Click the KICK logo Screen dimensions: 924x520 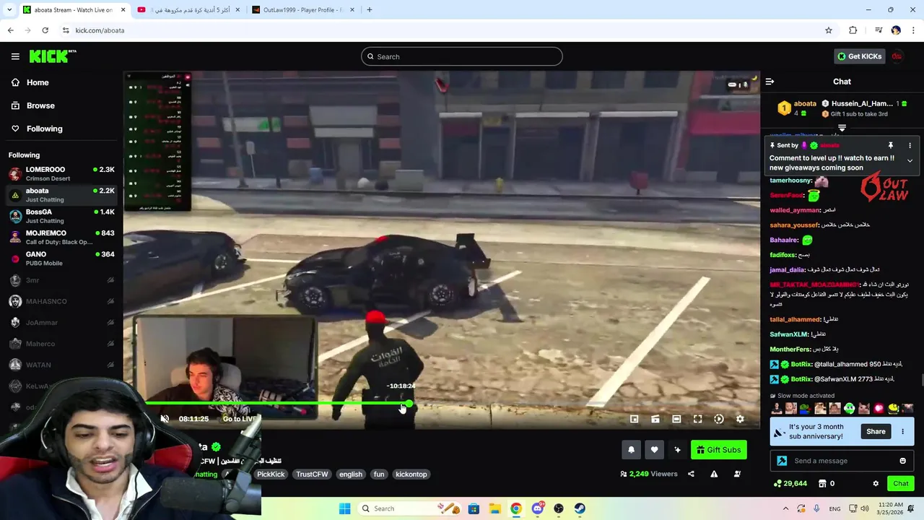53,56
